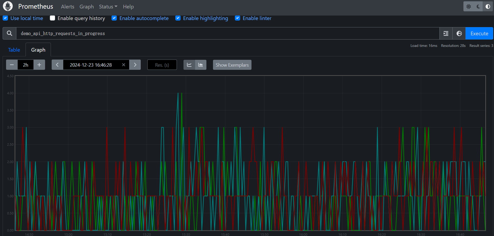Click the Show Exemplars button
This screenshot has height=236, width=494.
click(232, 65)
